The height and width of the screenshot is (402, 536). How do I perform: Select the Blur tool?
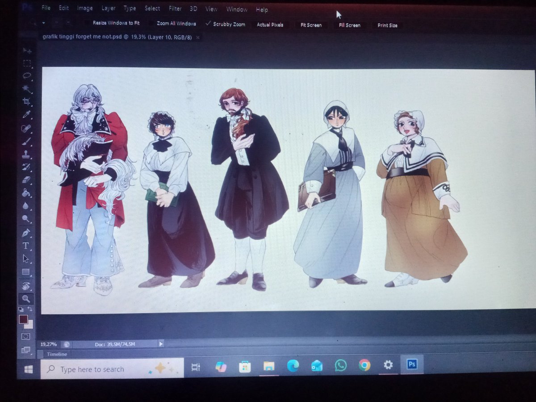(x=26, y=206)
